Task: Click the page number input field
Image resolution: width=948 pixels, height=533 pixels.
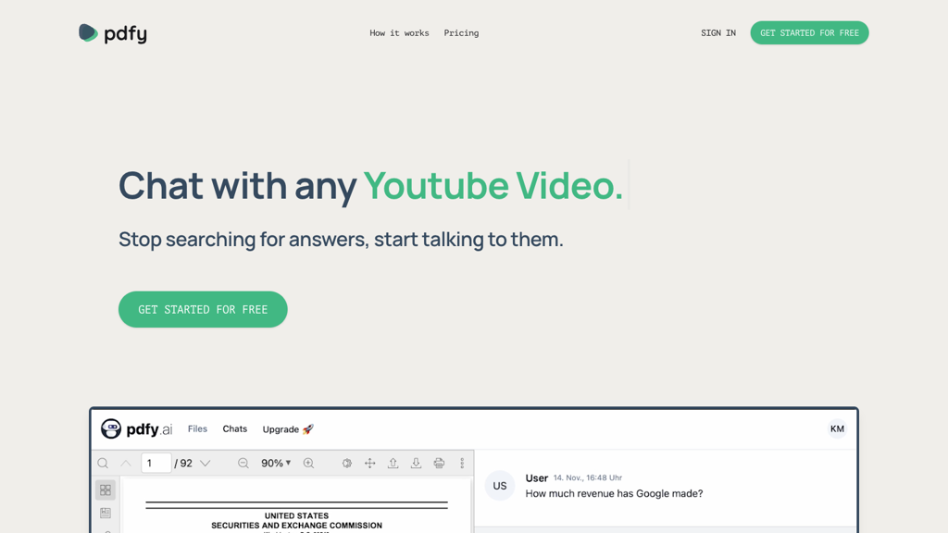Action: tap(156, 464)
